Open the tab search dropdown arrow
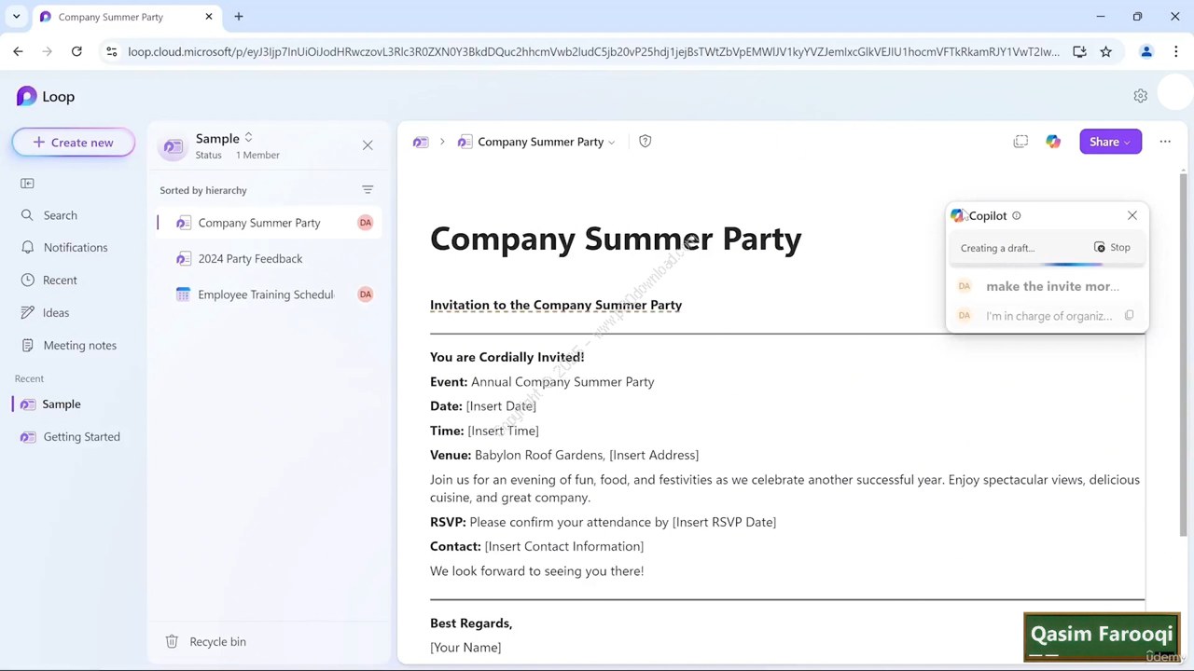Image resolution: width=1194 pixels, height=671 pixels. [16, 16]
